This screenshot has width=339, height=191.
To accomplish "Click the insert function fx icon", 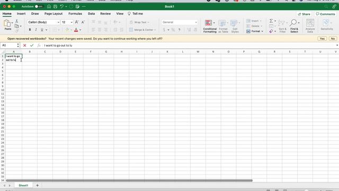I will tap(39, 46).
